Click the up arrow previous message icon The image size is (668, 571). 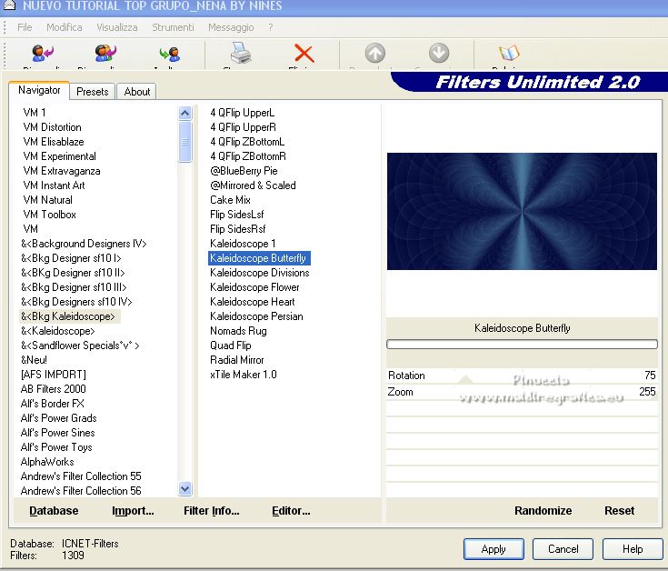374,53
